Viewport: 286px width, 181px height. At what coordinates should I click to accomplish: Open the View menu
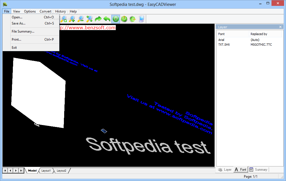point(16,11)
